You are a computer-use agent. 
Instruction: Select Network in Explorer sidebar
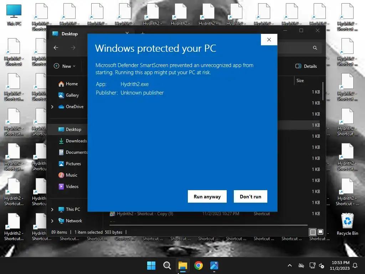point(70,220)
